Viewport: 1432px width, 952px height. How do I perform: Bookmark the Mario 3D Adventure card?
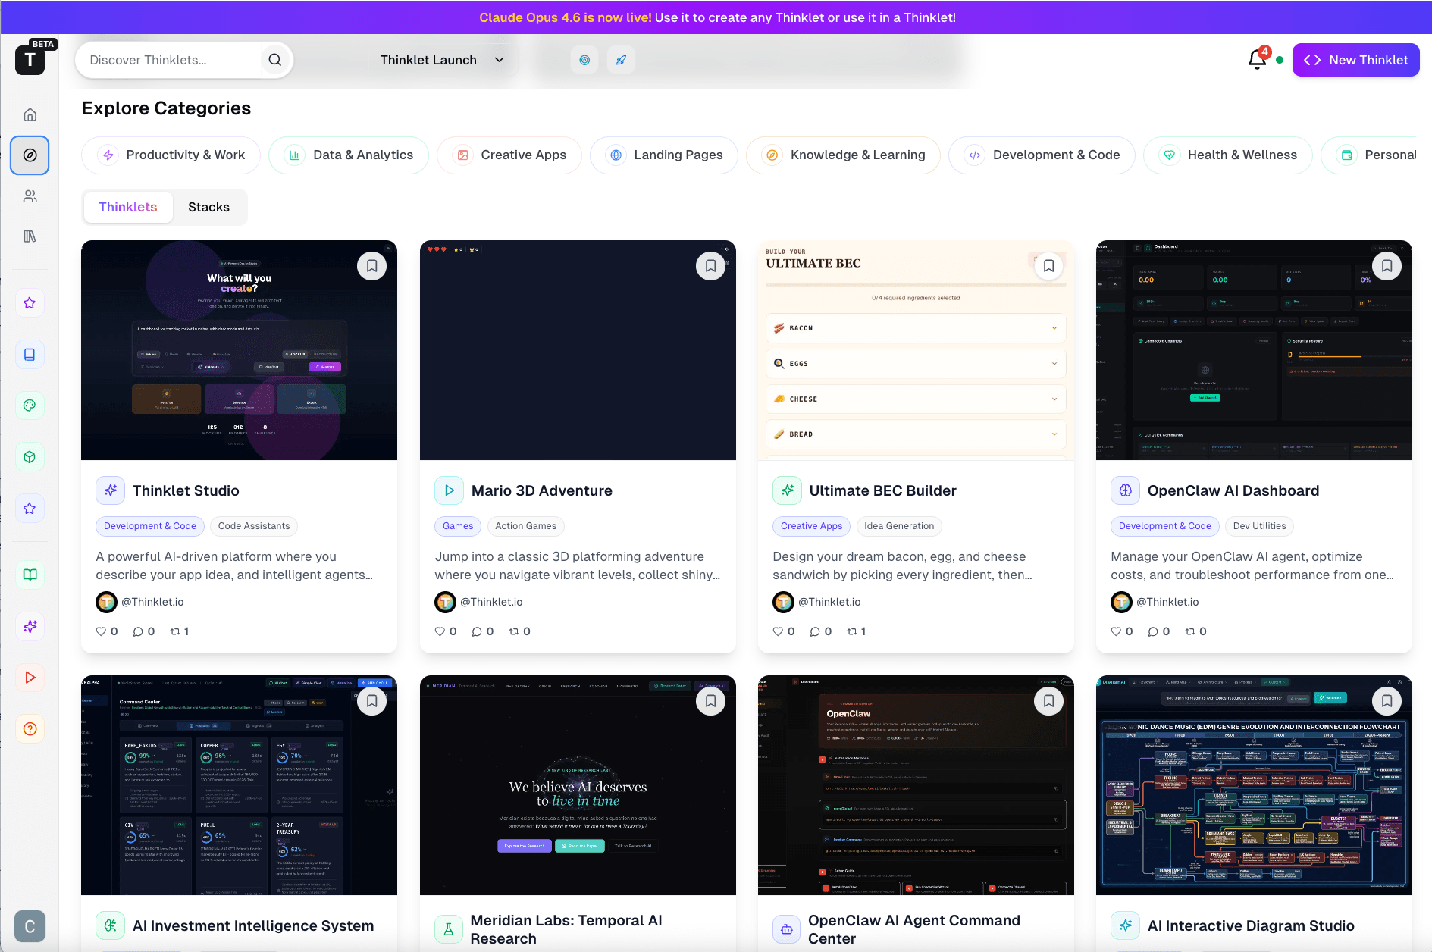(710, 266)
